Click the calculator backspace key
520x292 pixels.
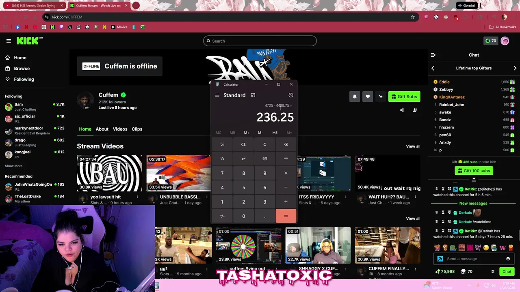tap(286, 144)
